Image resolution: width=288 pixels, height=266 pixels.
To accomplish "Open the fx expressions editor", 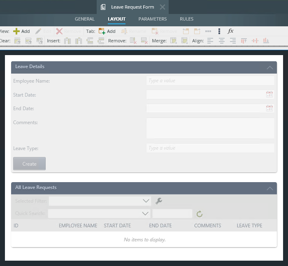I will point(230,31).
